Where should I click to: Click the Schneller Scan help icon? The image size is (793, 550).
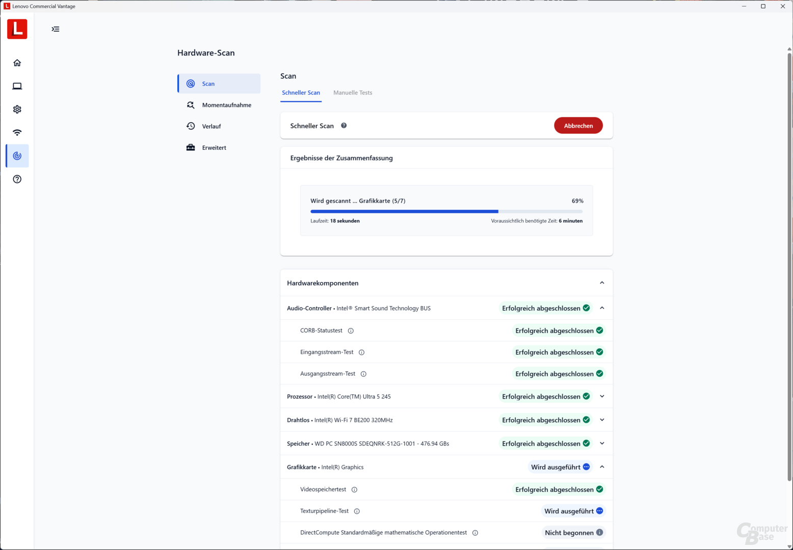click(344, 126)
